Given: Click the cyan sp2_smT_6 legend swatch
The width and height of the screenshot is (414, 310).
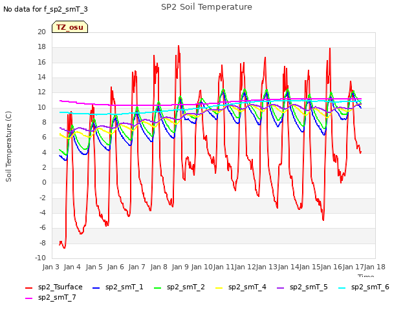Looking at the screenshot, I should point(342,288).
